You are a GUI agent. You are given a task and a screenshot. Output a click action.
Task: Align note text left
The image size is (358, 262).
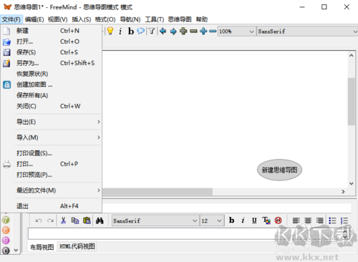pyautogui.click(x=296, y=220)
